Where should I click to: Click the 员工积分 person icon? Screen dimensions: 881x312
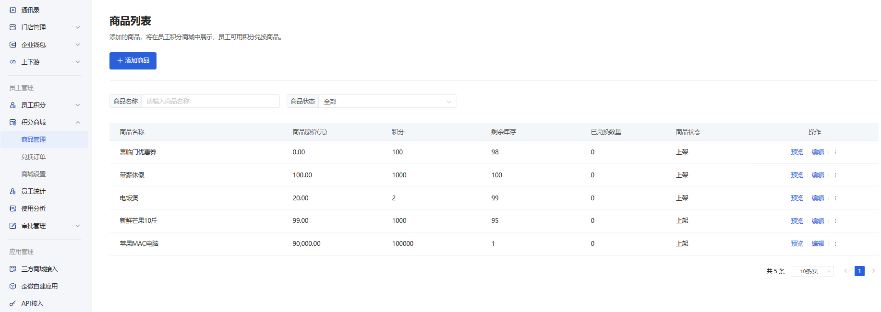13,105
